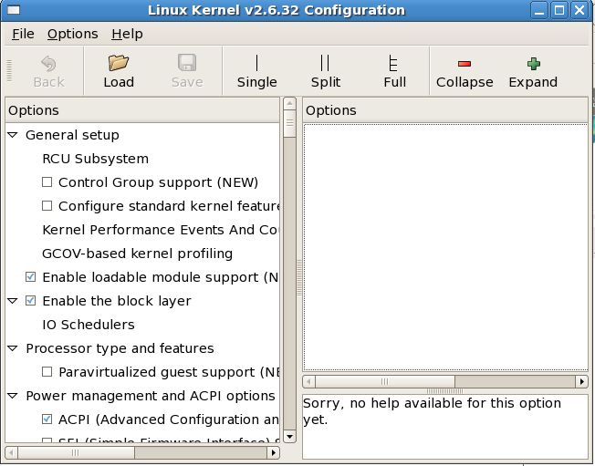Click the left pane scroll down arrow

point(289,437)
